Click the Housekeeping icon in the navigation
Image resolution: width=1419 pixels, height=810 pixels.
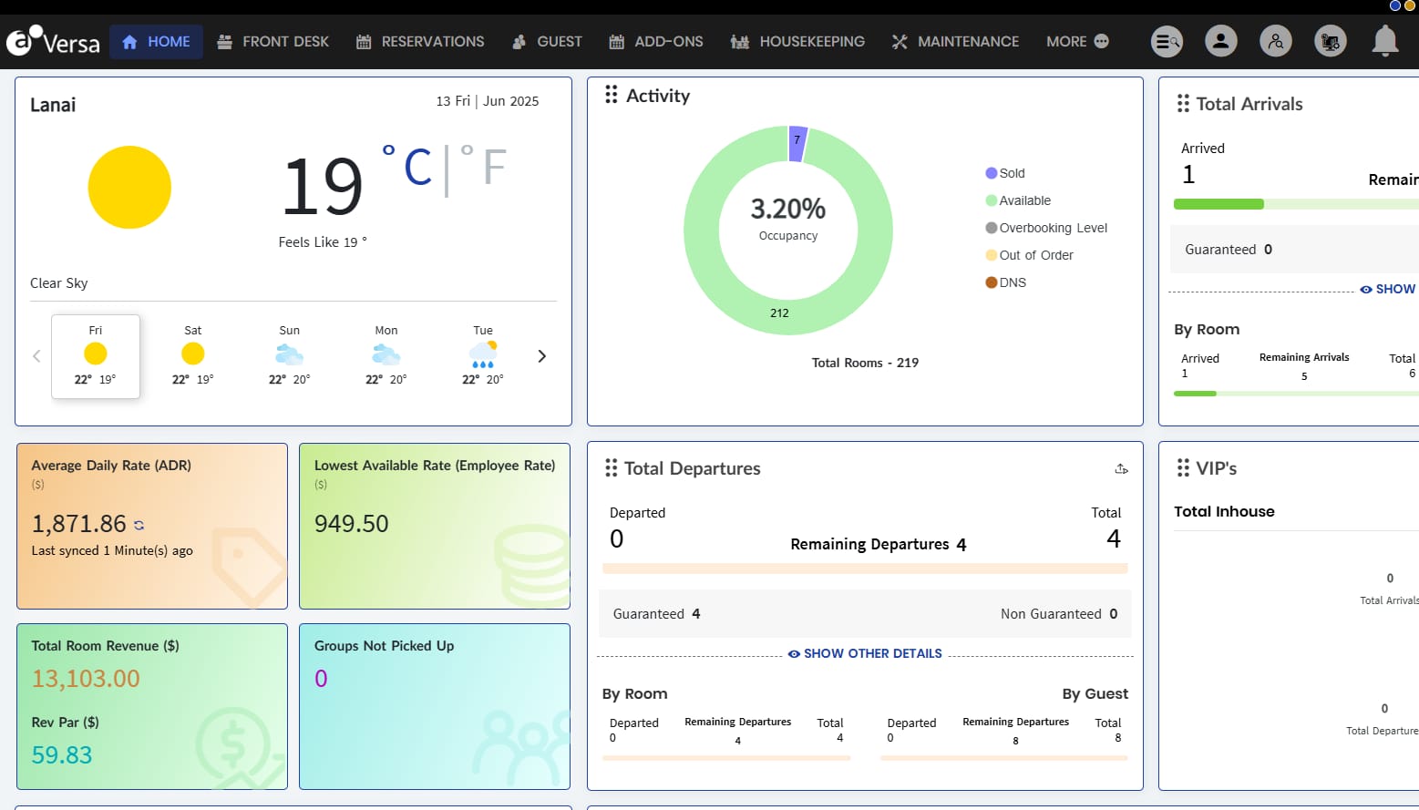(741, 41)
